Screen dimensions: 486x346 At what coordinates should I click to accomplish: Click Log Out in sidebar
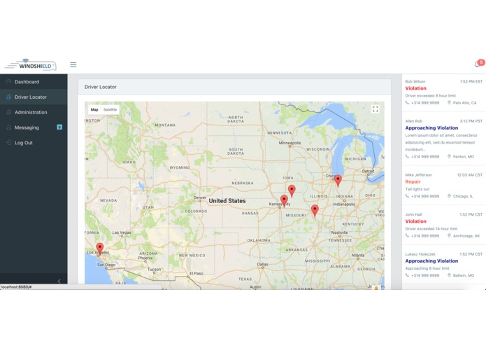(x=34, y=142)
